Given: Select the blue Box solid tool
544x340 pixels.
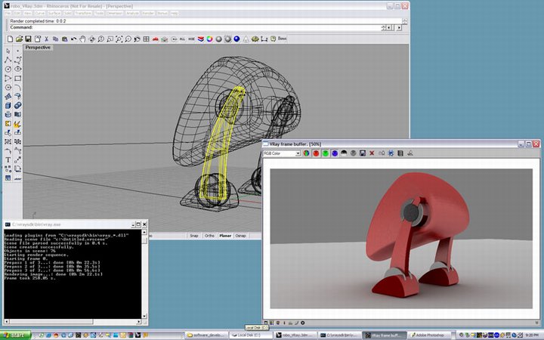Looking at the screenshot, I should [x=8, y=106].
